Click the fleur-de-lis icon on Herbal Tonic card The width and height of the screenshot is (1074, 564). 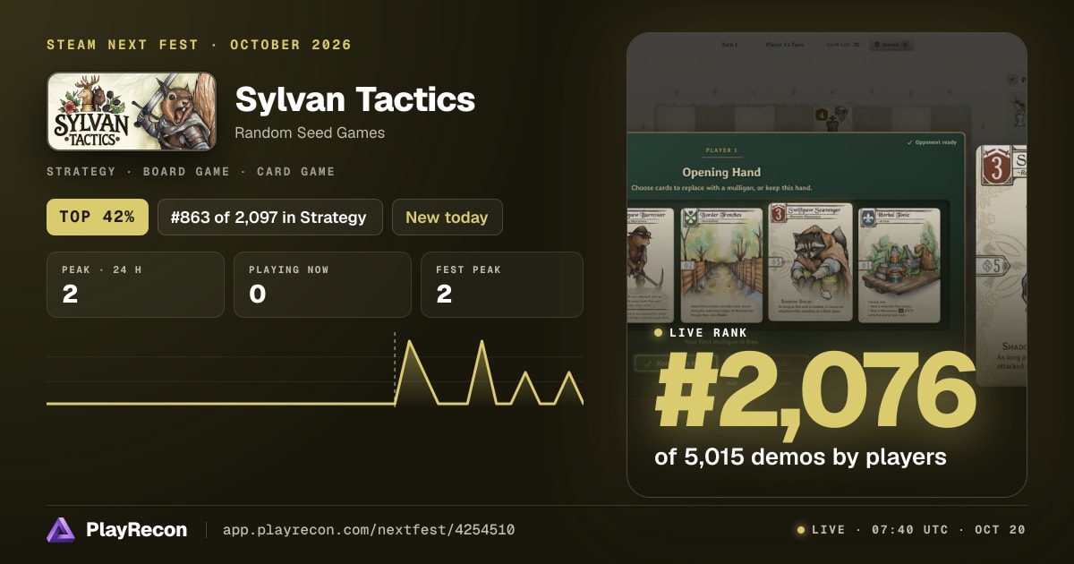869,218
